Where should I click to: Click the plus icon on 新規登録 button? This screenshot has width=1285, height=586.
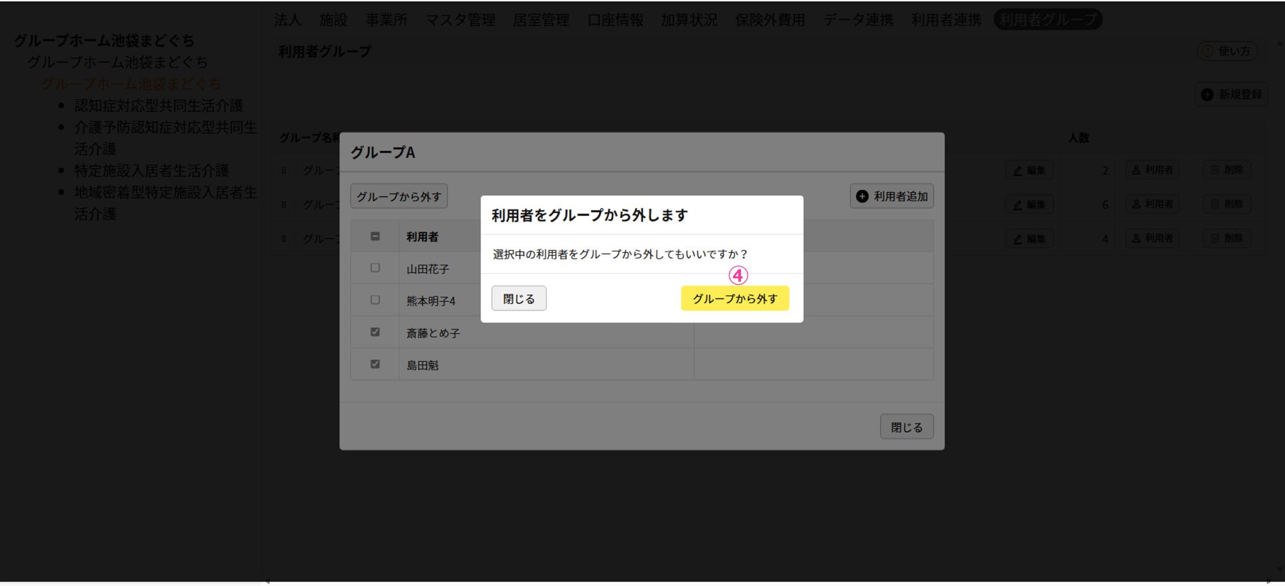[x=1207, y=95]
